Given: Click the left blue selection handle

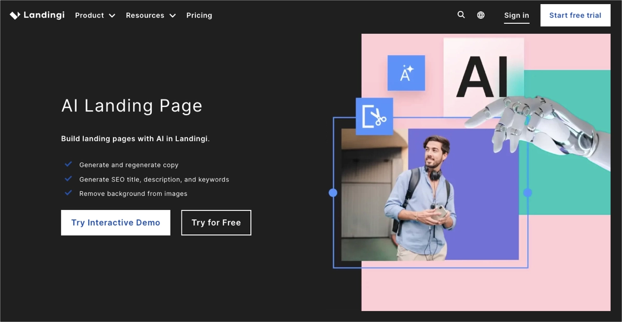Looking at the screenshot, I should (333, 192).
